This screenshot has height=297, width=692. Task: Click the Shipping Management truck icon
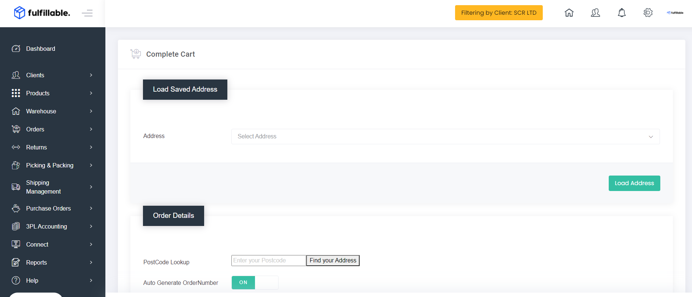(x=16, y=187)
